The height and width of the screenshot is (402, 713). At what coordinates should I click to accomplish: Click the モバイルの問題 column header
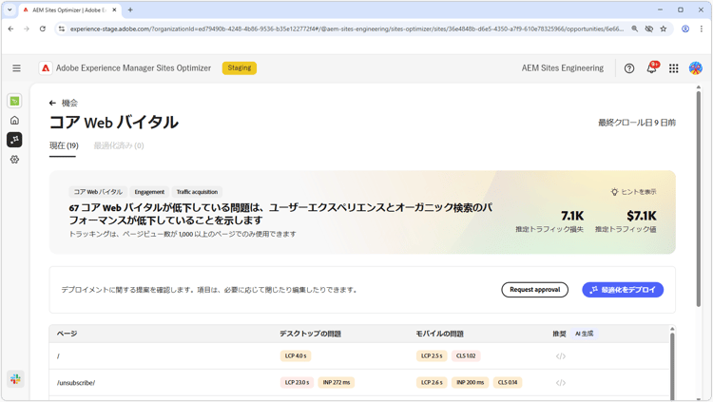[x=440, y=334]
